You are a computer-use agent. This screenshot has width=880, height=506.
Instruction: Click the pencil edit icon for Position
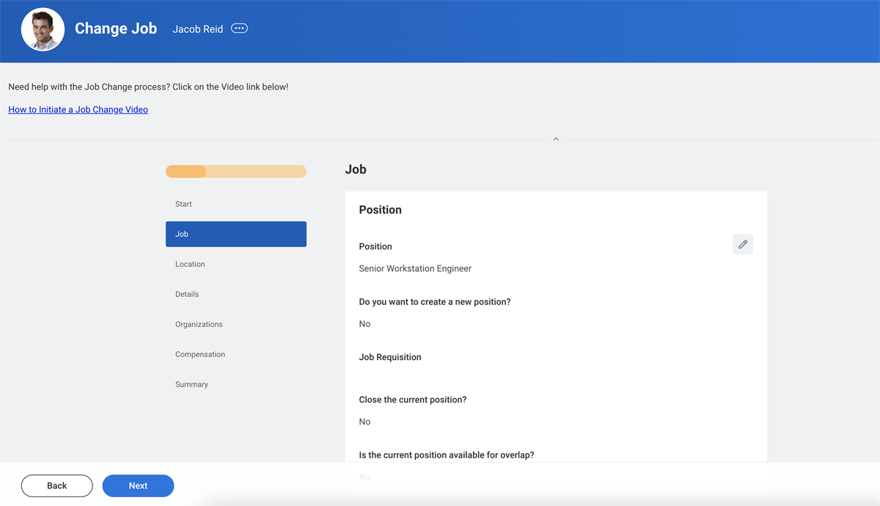coord(743,244)
